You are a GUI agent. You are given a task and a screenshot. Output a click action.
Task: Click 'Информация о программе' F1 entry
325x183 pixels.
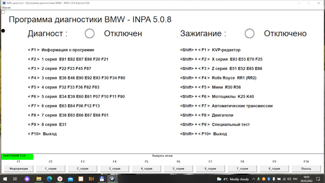point(61,50)
